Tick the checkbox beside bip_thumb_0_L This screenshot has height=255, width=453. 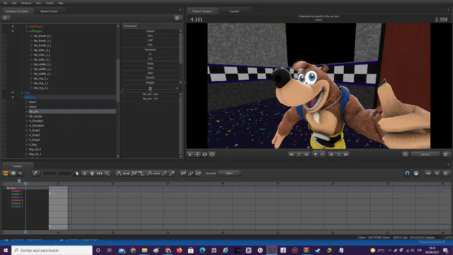[x=5, y=36]
